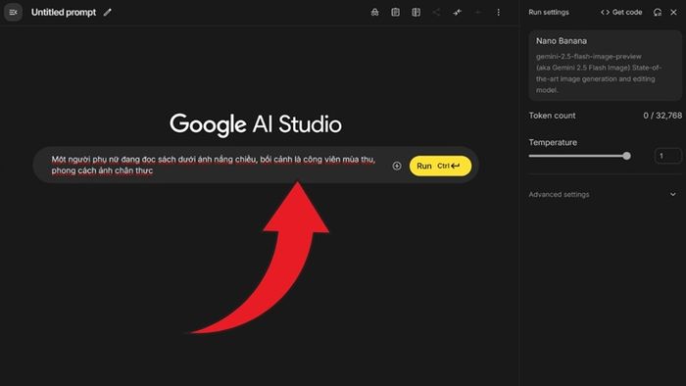Click the sparkle compress icon in toolbar
Screen dimensions: 686x386
[458, 12]
